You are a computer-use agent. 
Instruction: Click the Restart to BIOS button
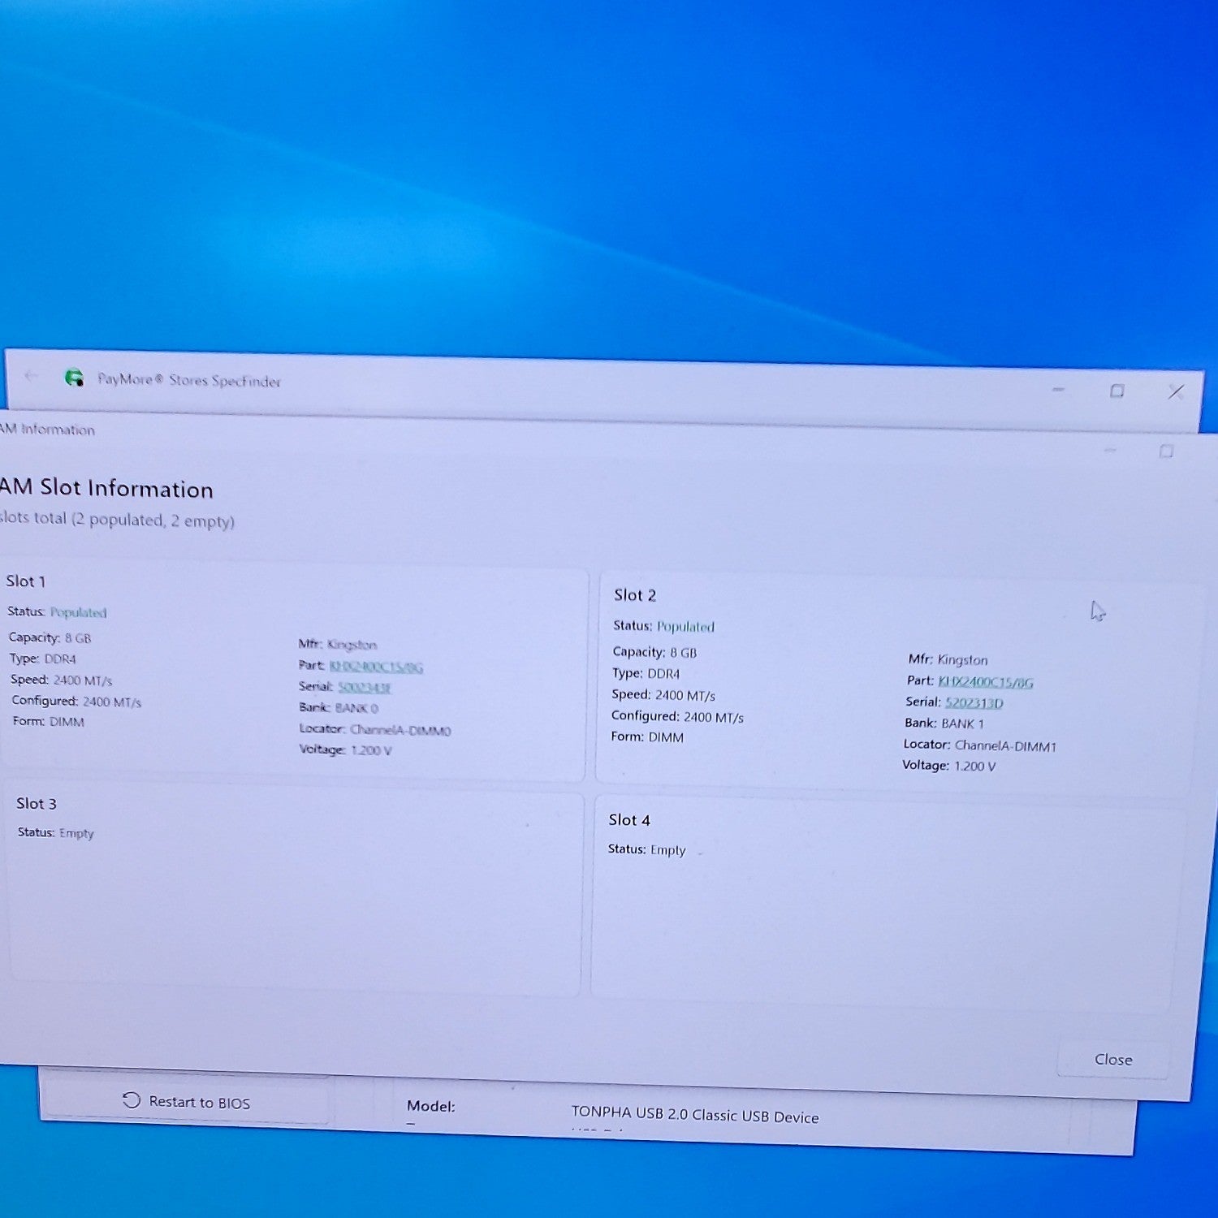pos(185,1101)
